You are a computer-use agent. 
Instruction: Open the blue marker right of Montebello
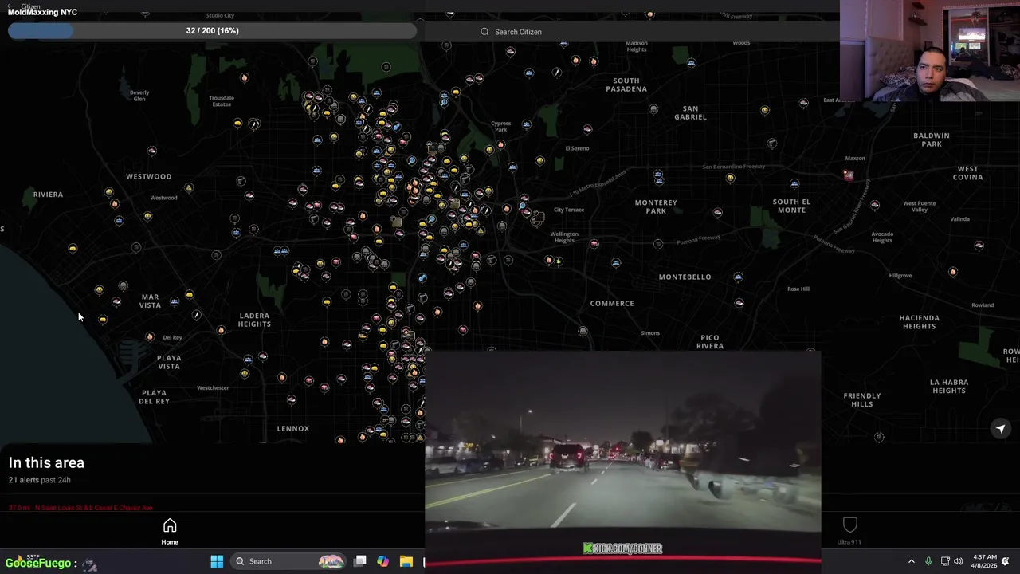click(x=738, y=277)
